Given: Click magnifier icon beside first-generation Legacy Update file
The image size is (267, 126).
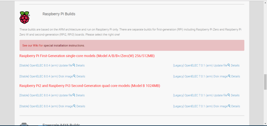Looking at the screenshot, I should point(229,65).
